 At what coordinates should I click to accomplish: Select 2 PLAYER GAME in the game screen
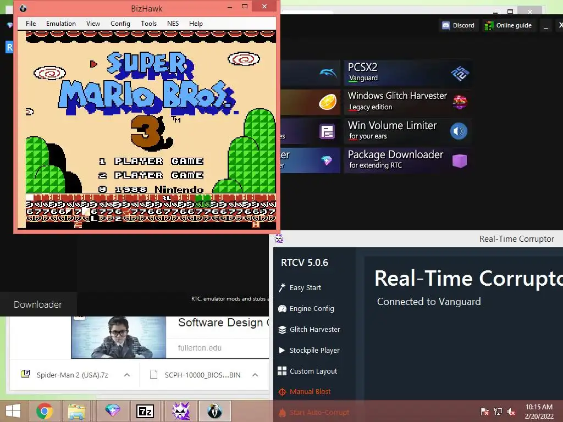pos(151,175)
